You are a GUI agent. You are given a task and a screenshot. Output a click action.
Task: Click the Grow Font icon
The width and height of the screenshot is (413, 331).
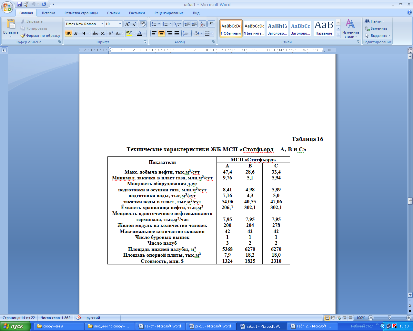[x=127, y=24]
